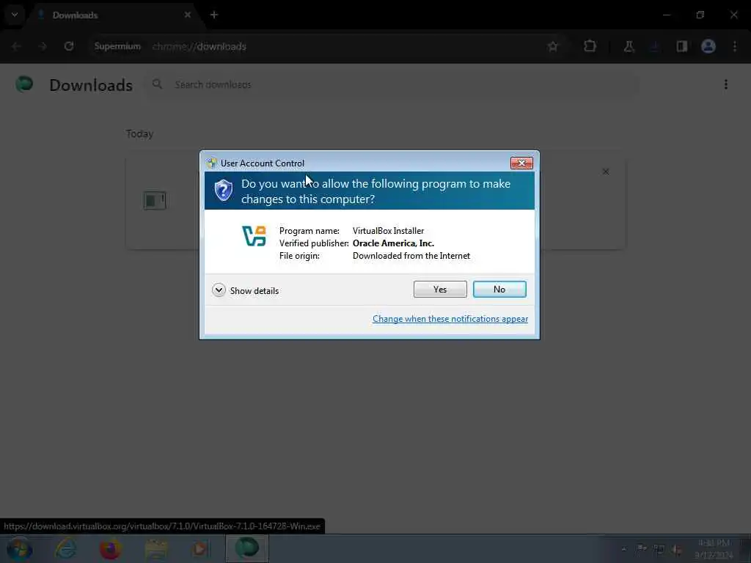
Task: Close the User Account Control dialog
Action: click(x=521, y=163)
